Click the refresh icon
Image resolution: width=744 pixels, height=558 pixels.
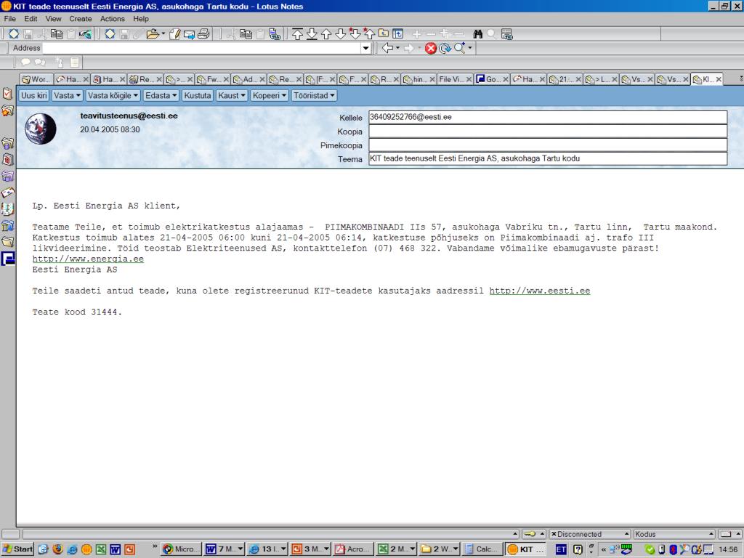pos(445,48)
